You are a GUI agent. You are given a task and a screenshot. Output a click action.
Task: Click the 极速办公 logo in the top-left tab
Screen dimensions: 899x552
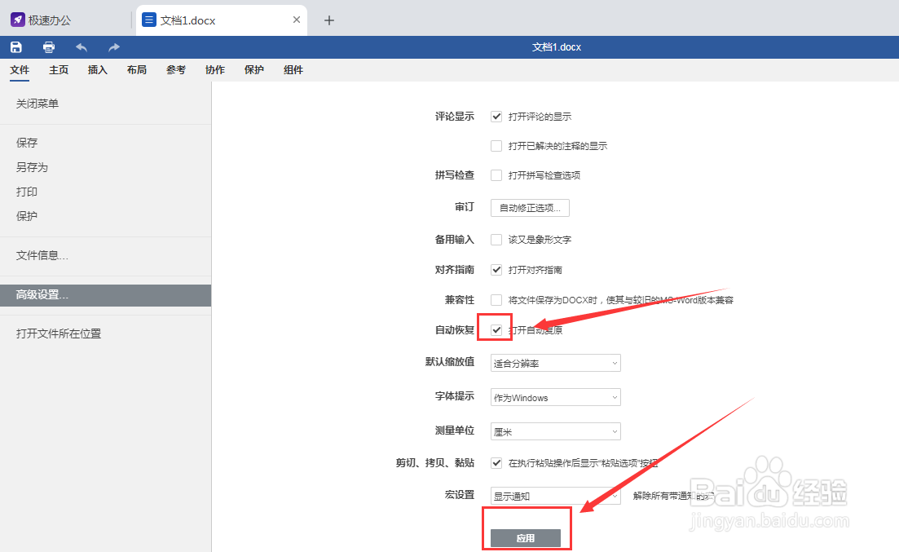(x=37, y=18)
